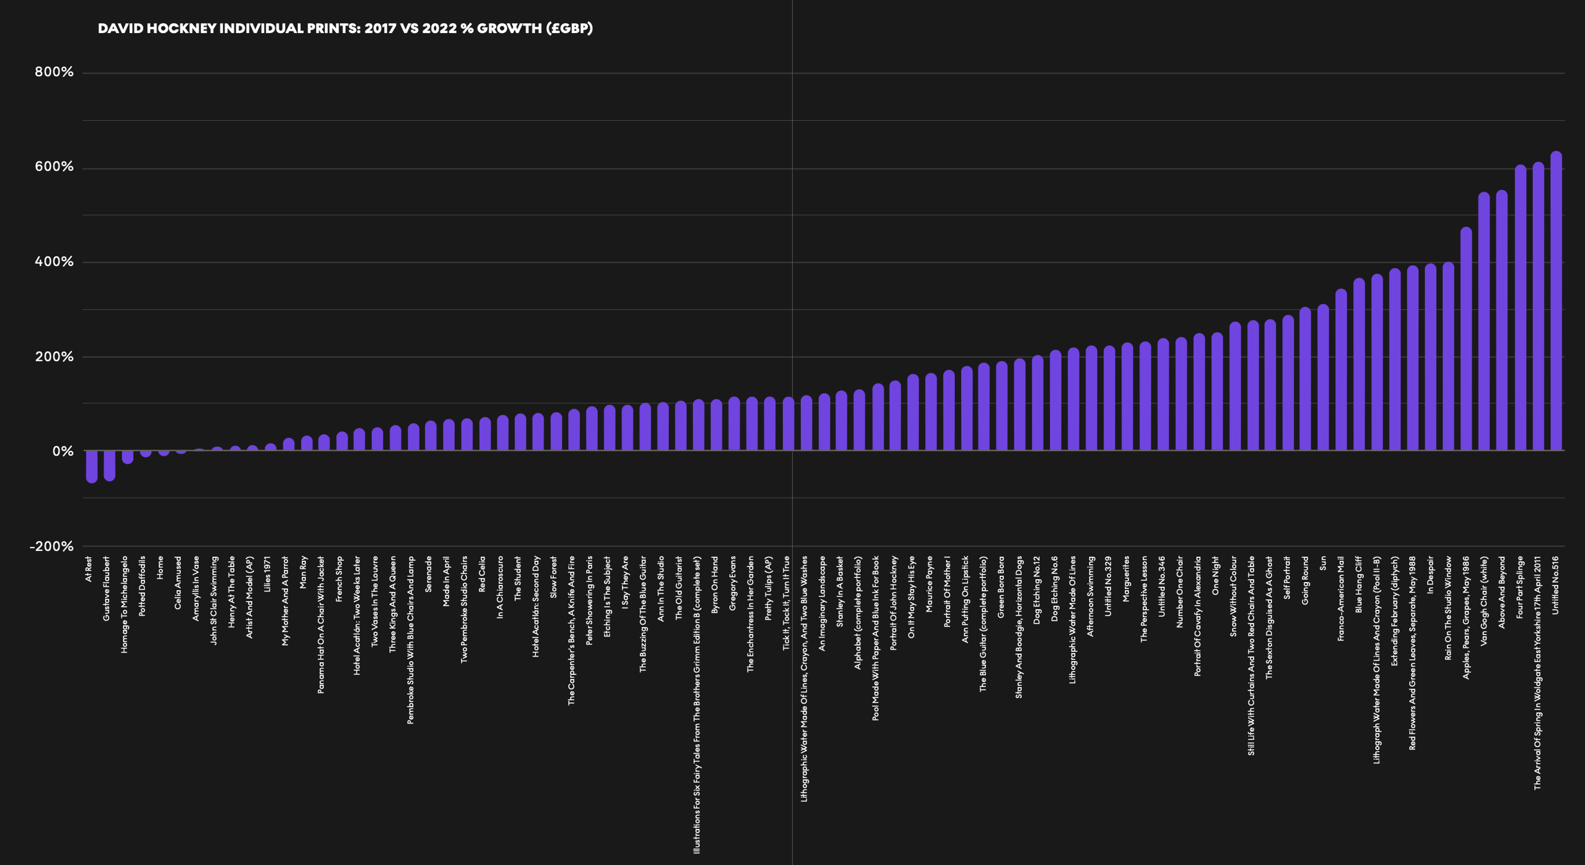This screenshot has width=1585, height=865.
Task: Click the The Perspective Lesson label
Action: pos(1144,599)
